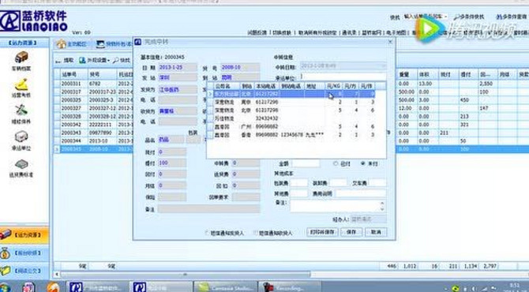Click the Lanqiao software logo

pos(34,21)
